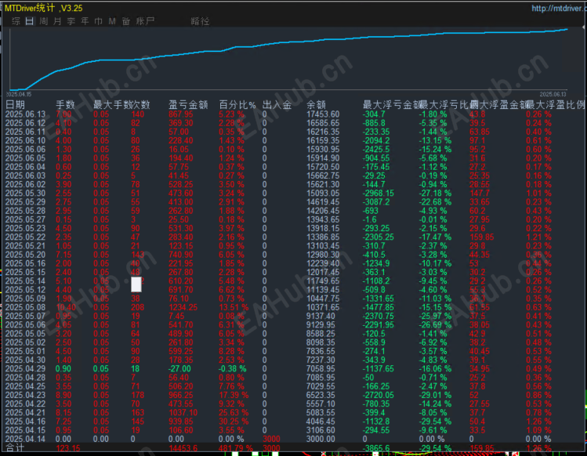Click the 手数 column header

click(65, 105)
